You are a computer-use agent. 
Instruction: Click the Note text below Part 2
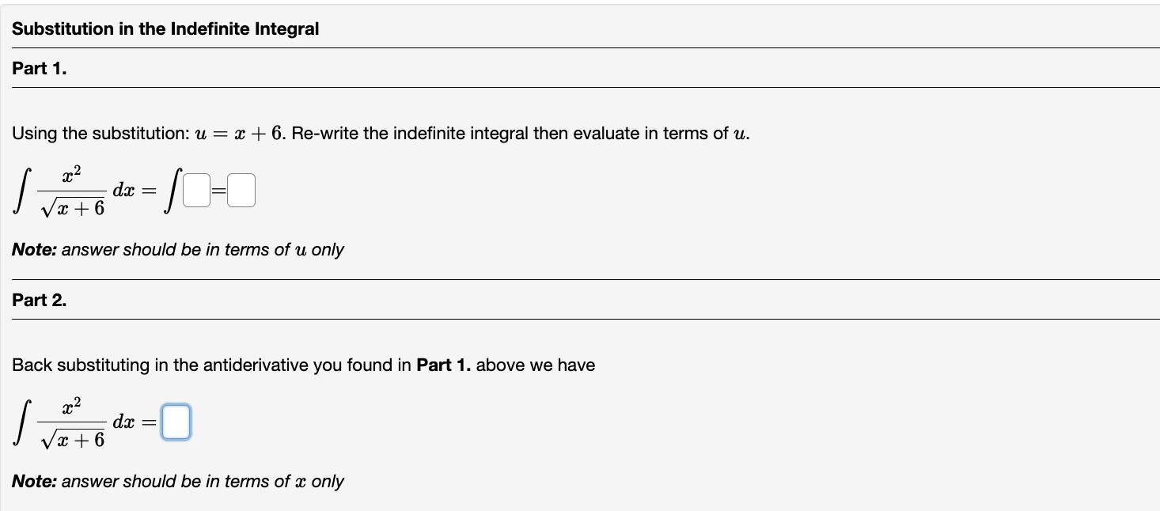click(x=178, y=481)
